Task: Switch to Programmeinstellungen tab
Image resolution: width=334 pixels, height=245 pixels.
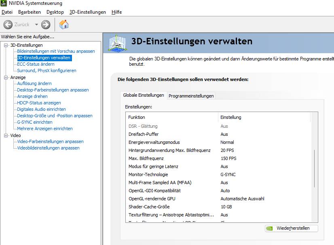Action: [191, 96]
